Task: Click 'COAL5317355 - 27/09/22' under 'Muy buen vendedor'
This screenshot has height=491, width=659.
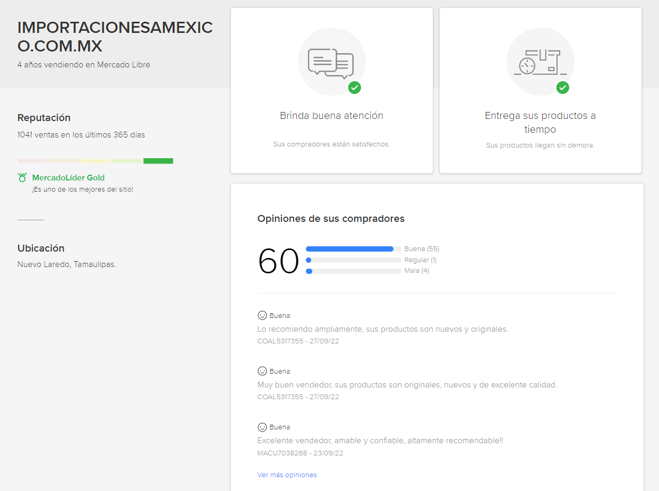Action: click(298, 397)
